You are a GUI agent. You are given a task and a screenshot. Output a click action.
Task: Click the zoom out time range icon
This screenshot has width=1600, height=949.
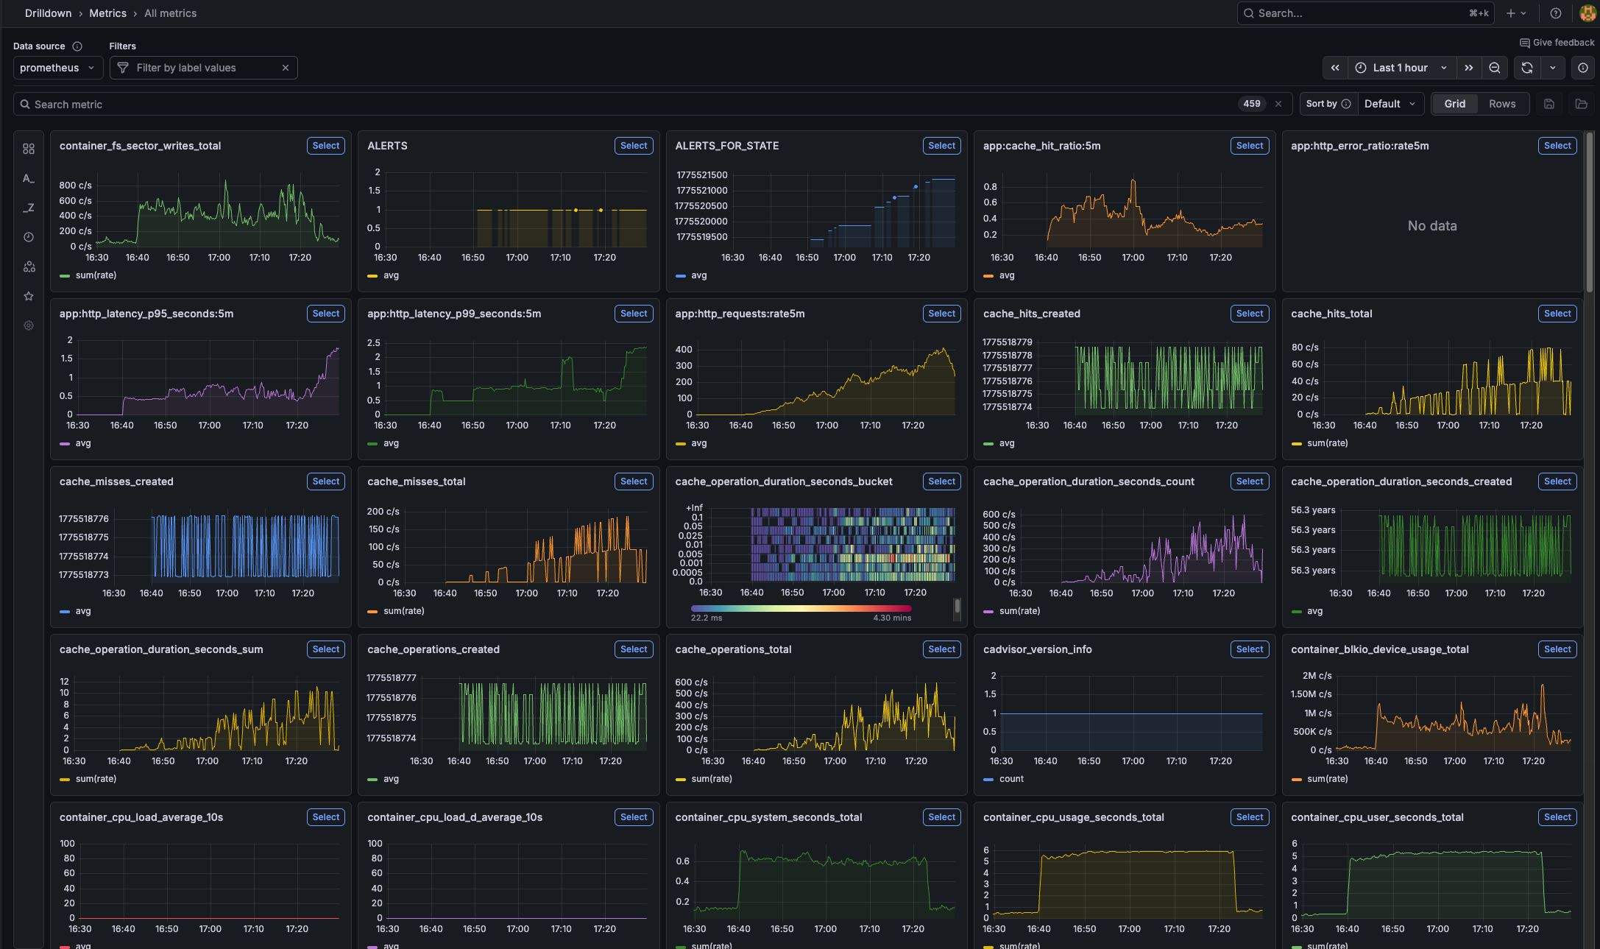tap(1495, 68)
